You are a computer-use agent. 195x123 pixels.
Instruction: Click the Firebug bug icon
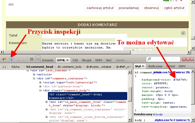5,59
